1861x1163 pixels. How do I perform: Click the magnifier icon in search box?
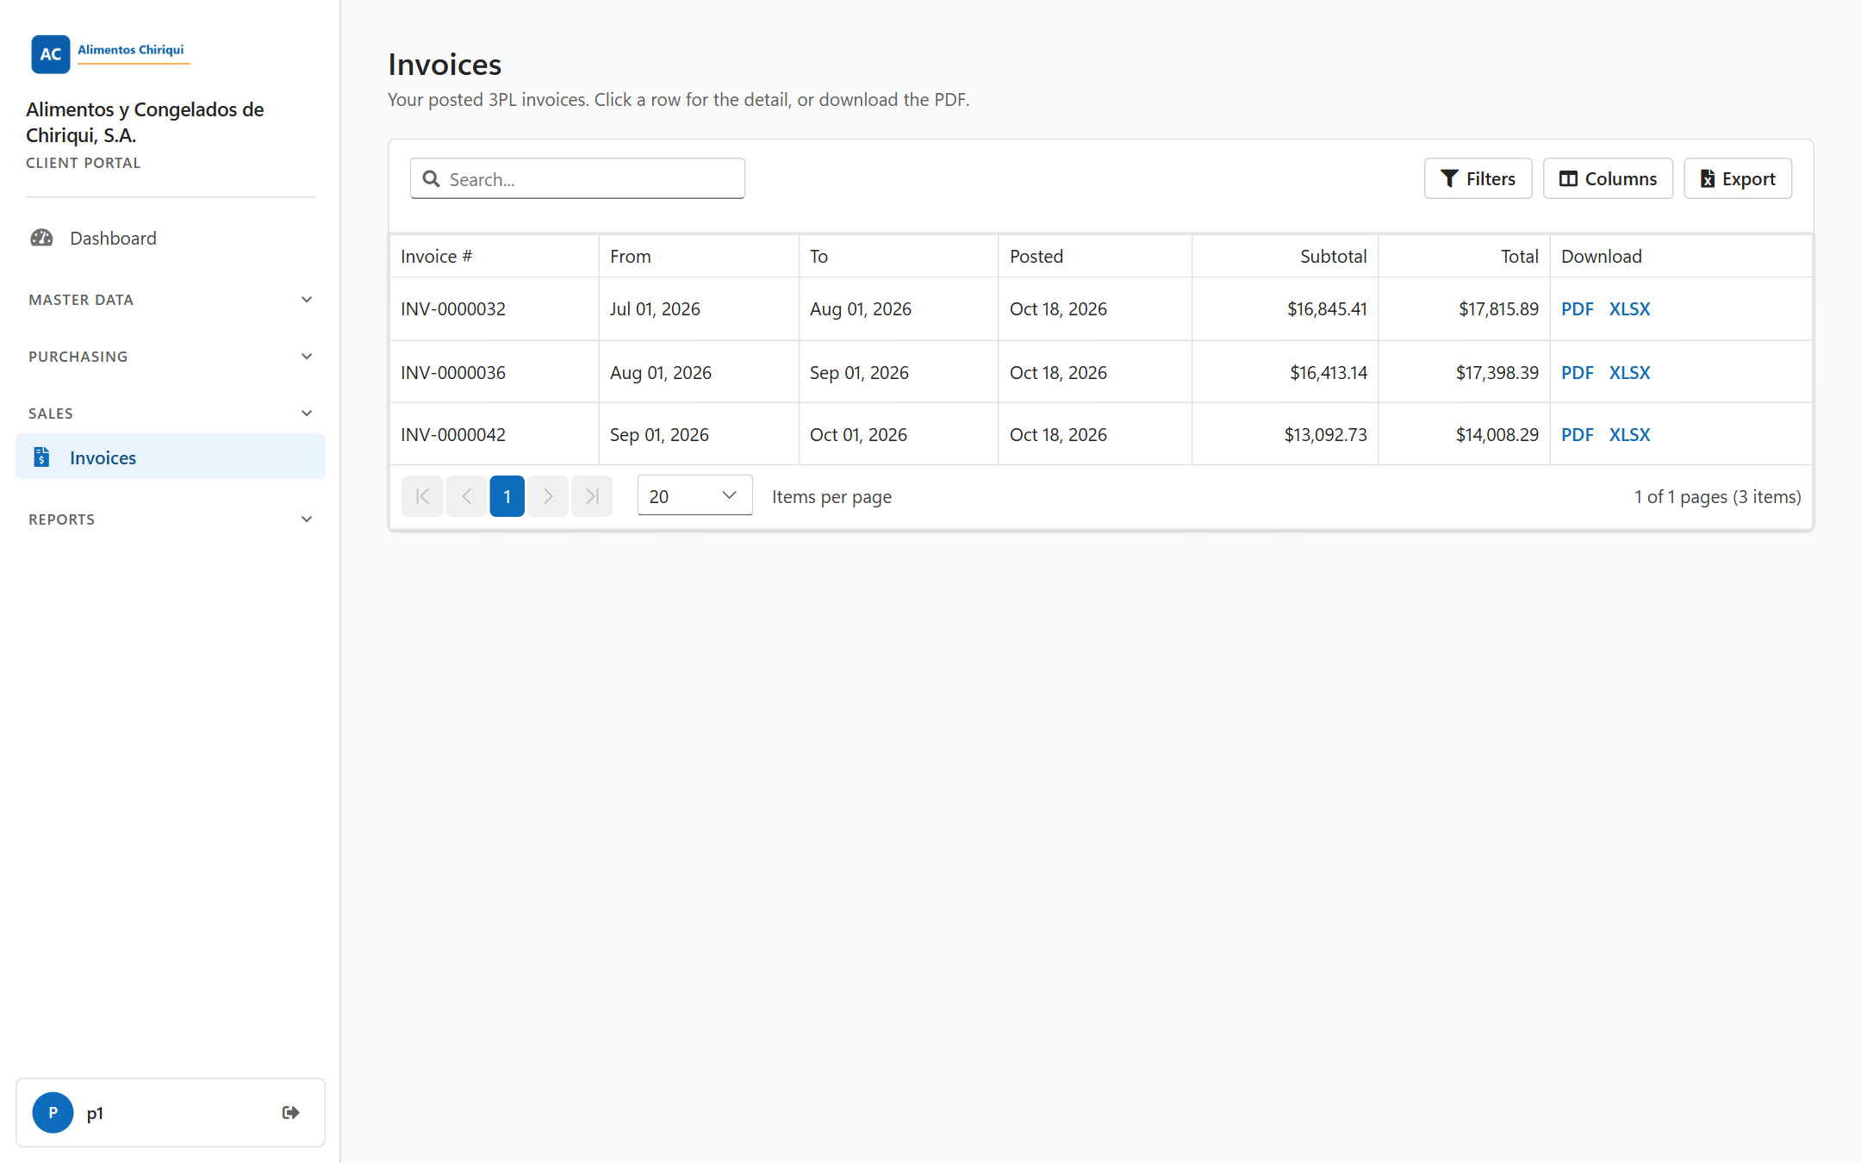(432, 178)
